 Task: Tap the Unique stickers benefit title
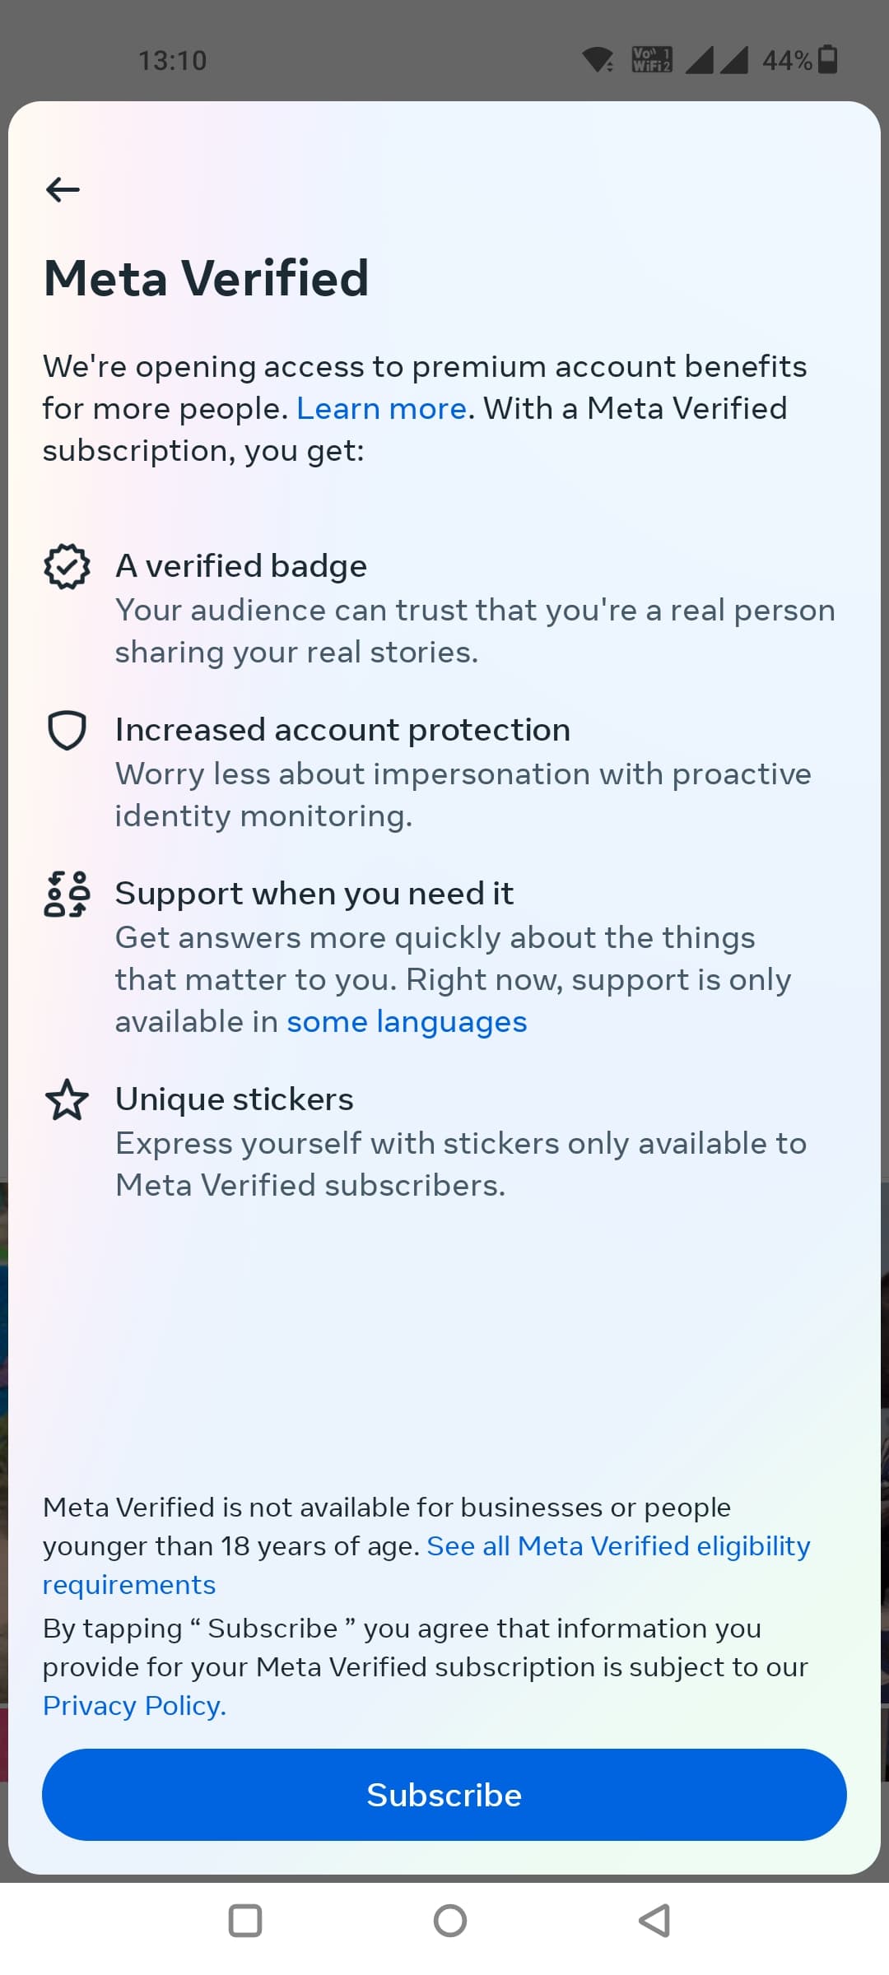tap(235, 1099)
